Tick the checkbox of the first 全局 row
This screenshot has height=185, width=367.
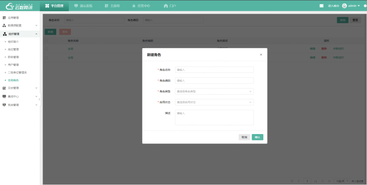(46, 49)
